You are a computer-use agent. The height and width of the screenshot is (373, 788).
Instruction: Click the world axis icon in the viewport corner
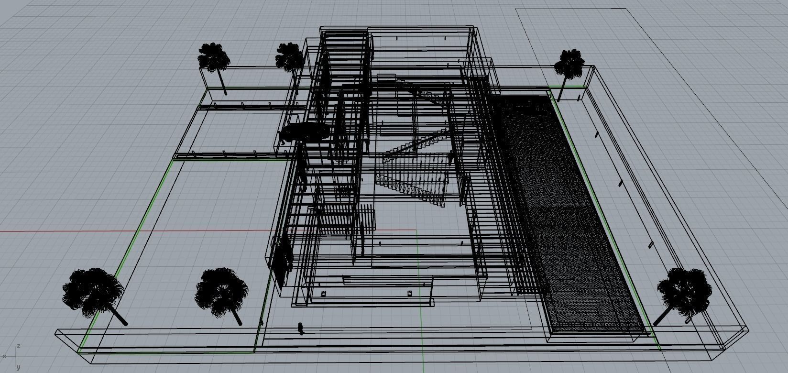point(11,356)
